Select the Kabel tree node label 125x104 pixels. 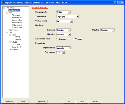point(14,35)
